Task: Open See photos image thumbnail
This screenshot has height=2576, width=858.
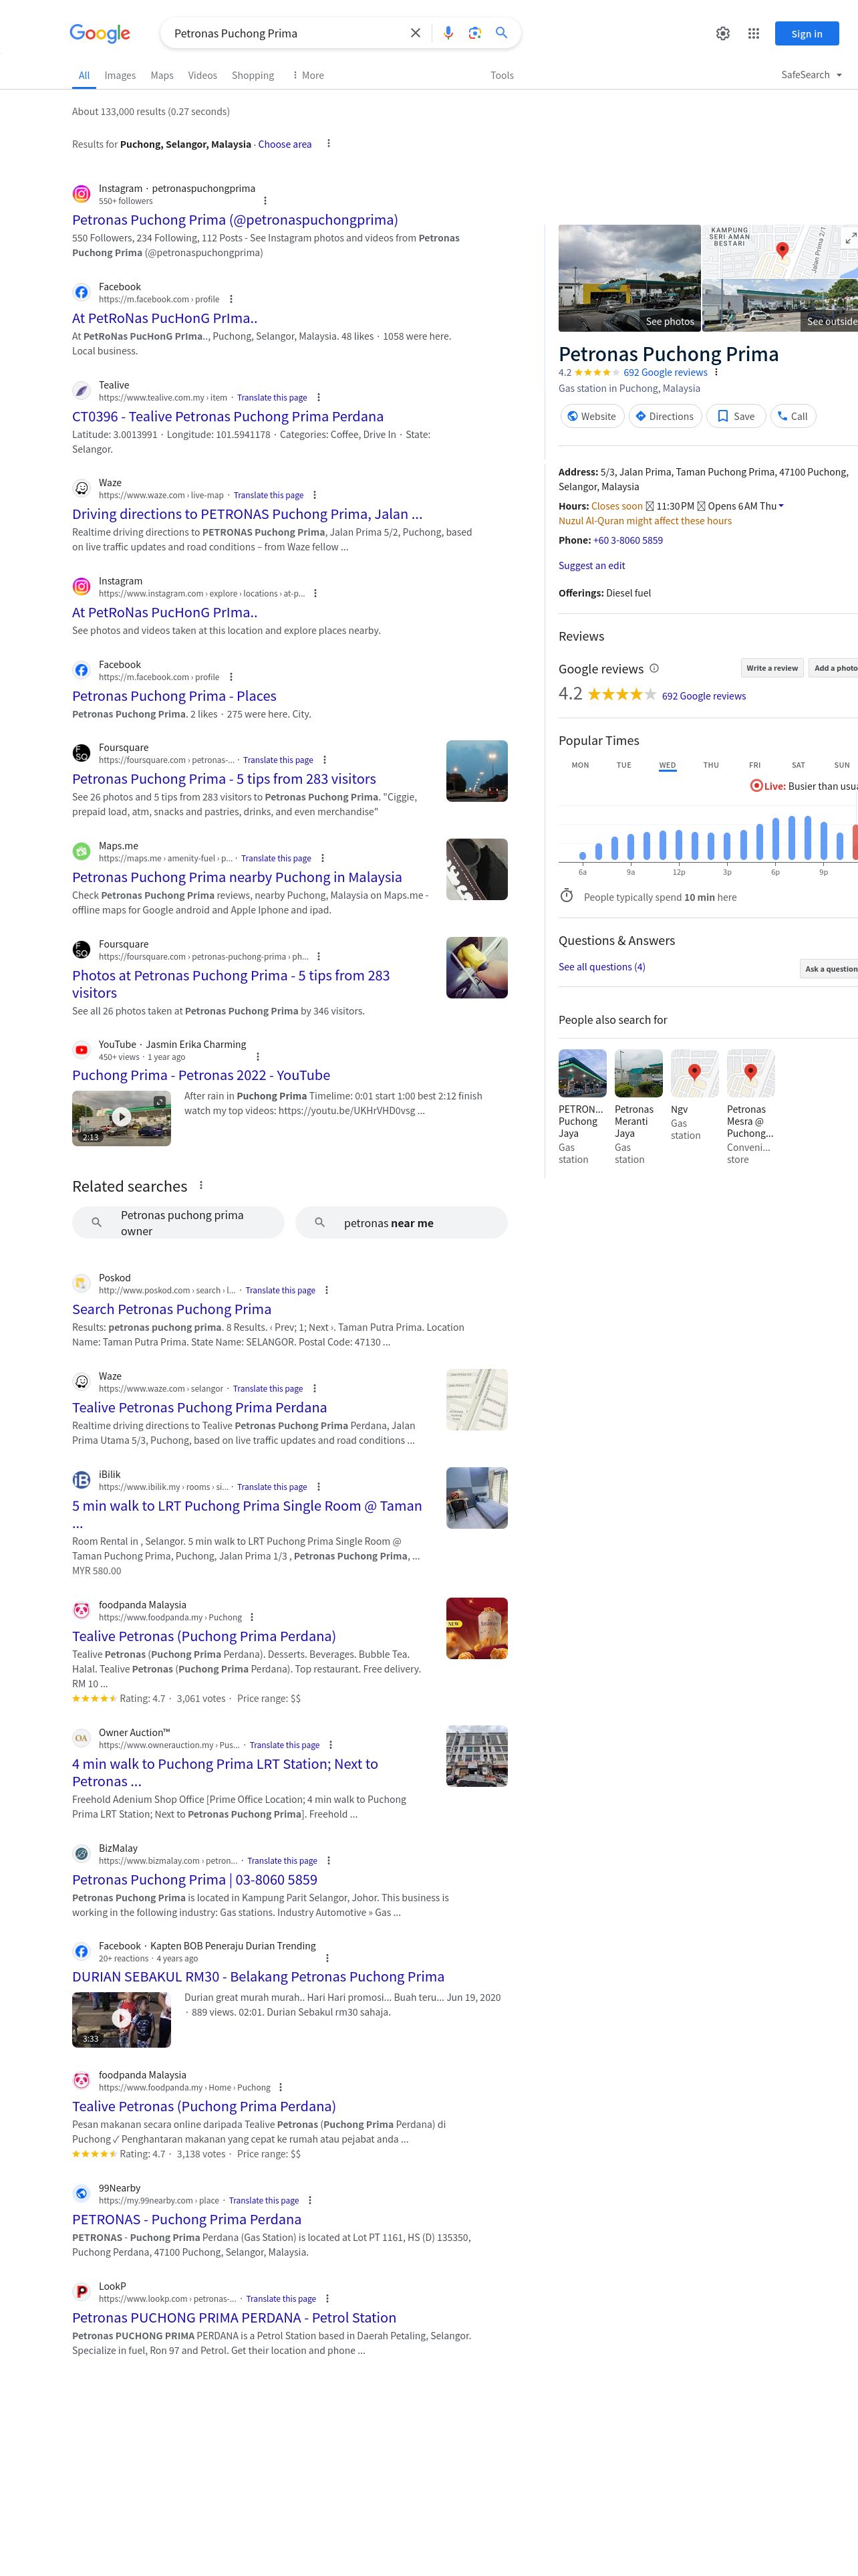Action: tap(629, 278)
